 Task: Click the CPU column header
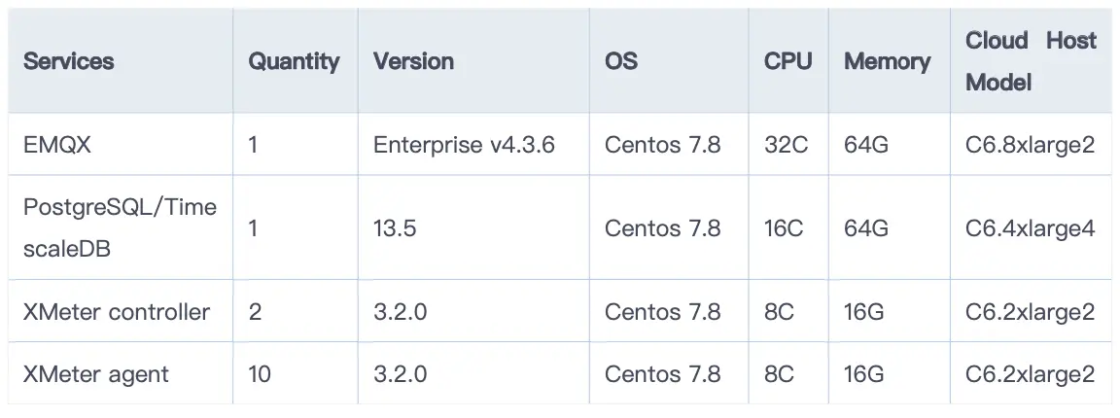pyautogui.click(x=787, y=61)
